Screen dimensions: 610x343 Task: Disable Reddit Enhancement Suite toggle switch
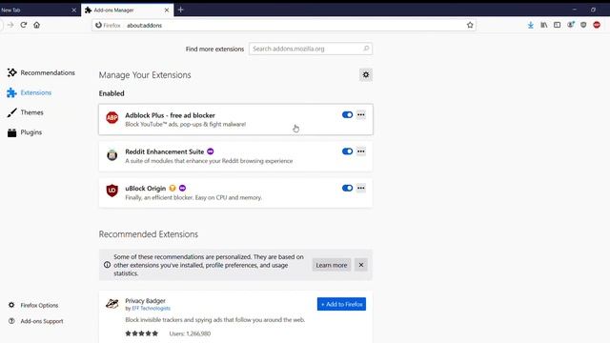pos(347,151)
